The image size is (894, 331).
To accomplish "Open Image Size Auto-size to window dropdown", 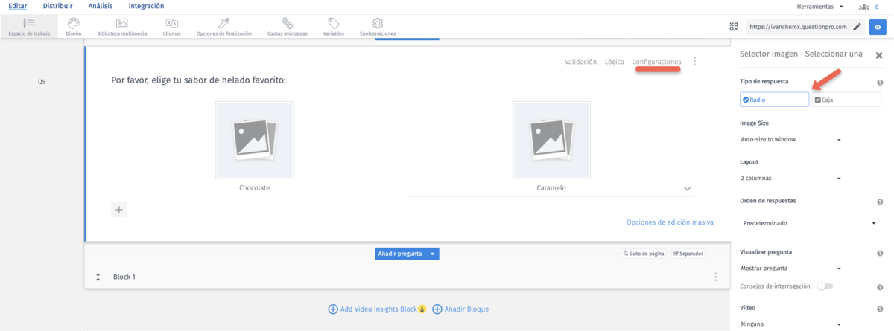I will point(790,139).
